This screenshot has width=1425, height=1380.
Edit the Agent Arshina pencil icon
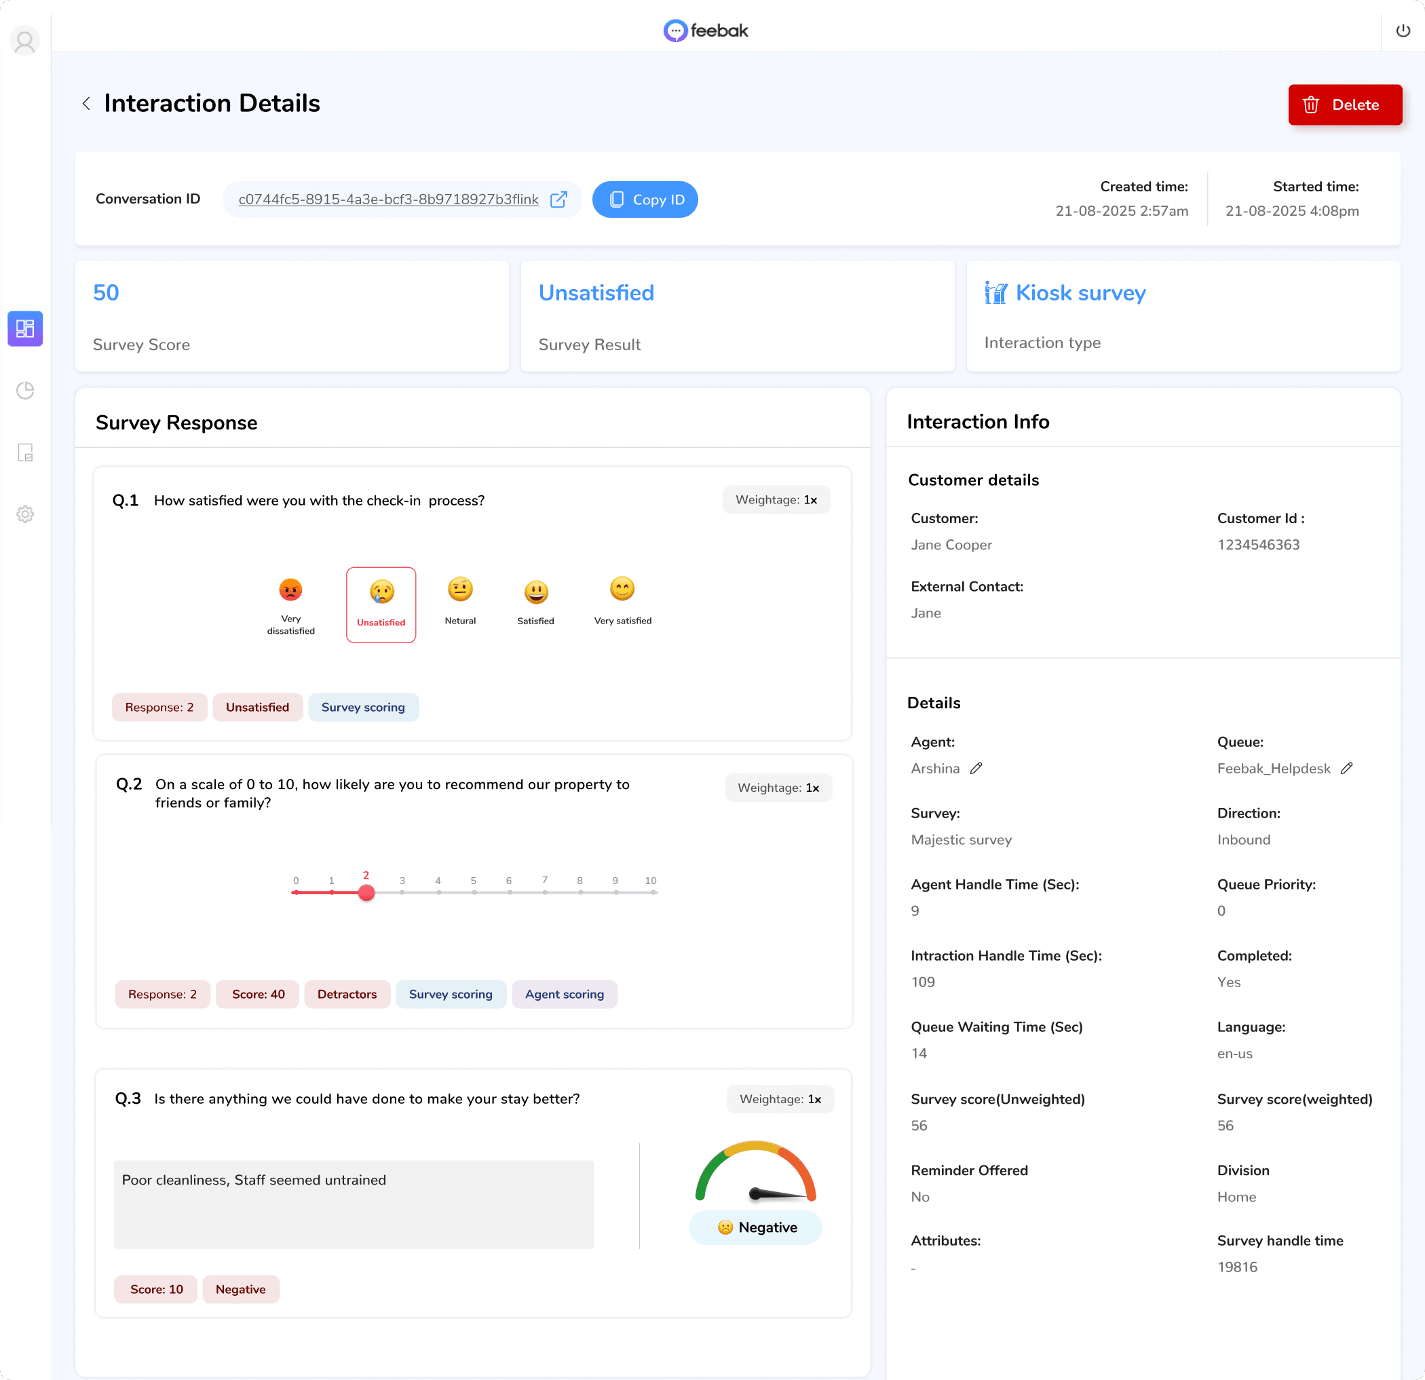(976, 768)
